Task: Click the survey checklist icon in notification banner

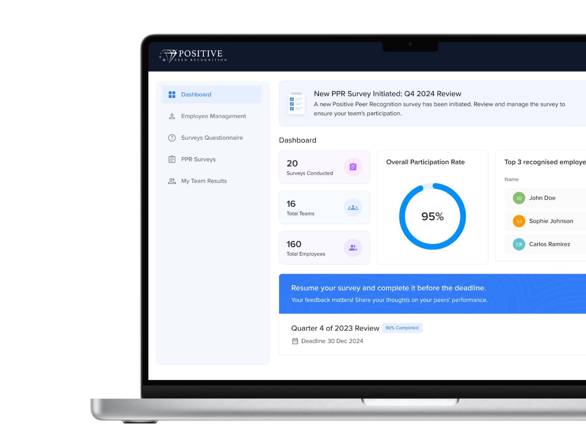Action: point(296,103)
